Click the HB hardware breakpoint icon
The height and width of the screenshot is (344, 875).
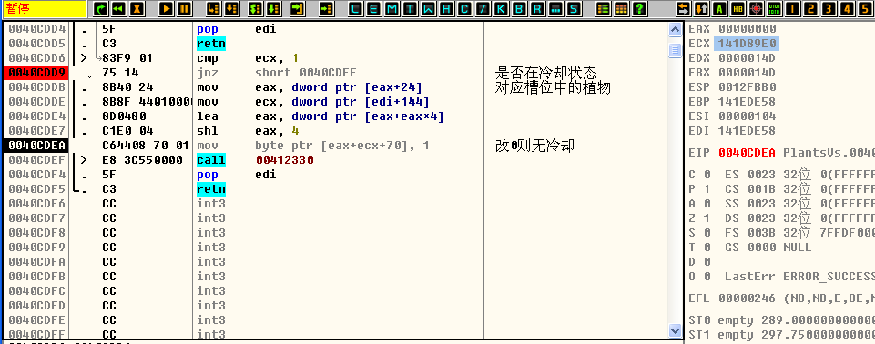click(x=738, y=8)
